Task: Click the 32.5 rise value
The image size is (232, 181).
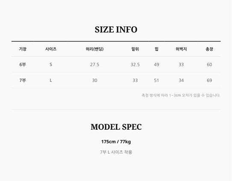Action: [135, 64]
